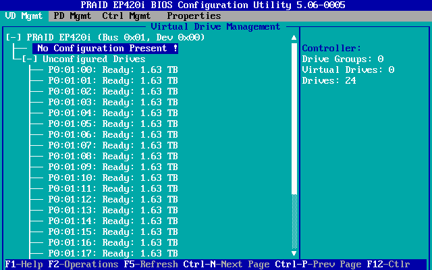Select drive P0:01:05
The height and width of the screenshot is (270, 432).
[113, 124]
